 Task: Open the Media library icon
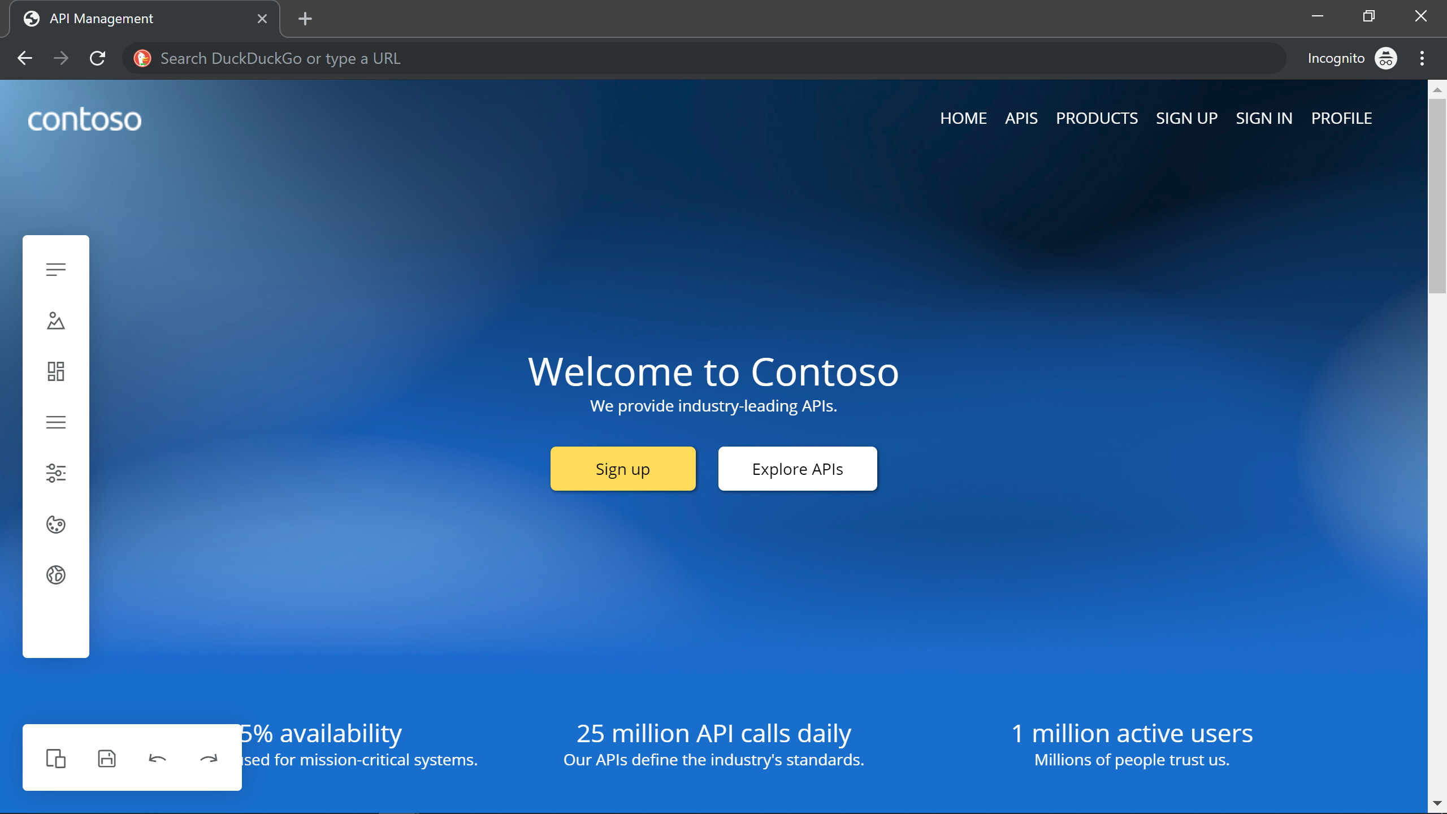point(55,321)
